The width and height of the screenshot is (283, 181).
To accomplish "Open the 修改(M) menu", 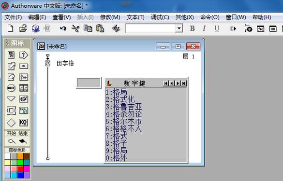I will click(x=110, y=17).
